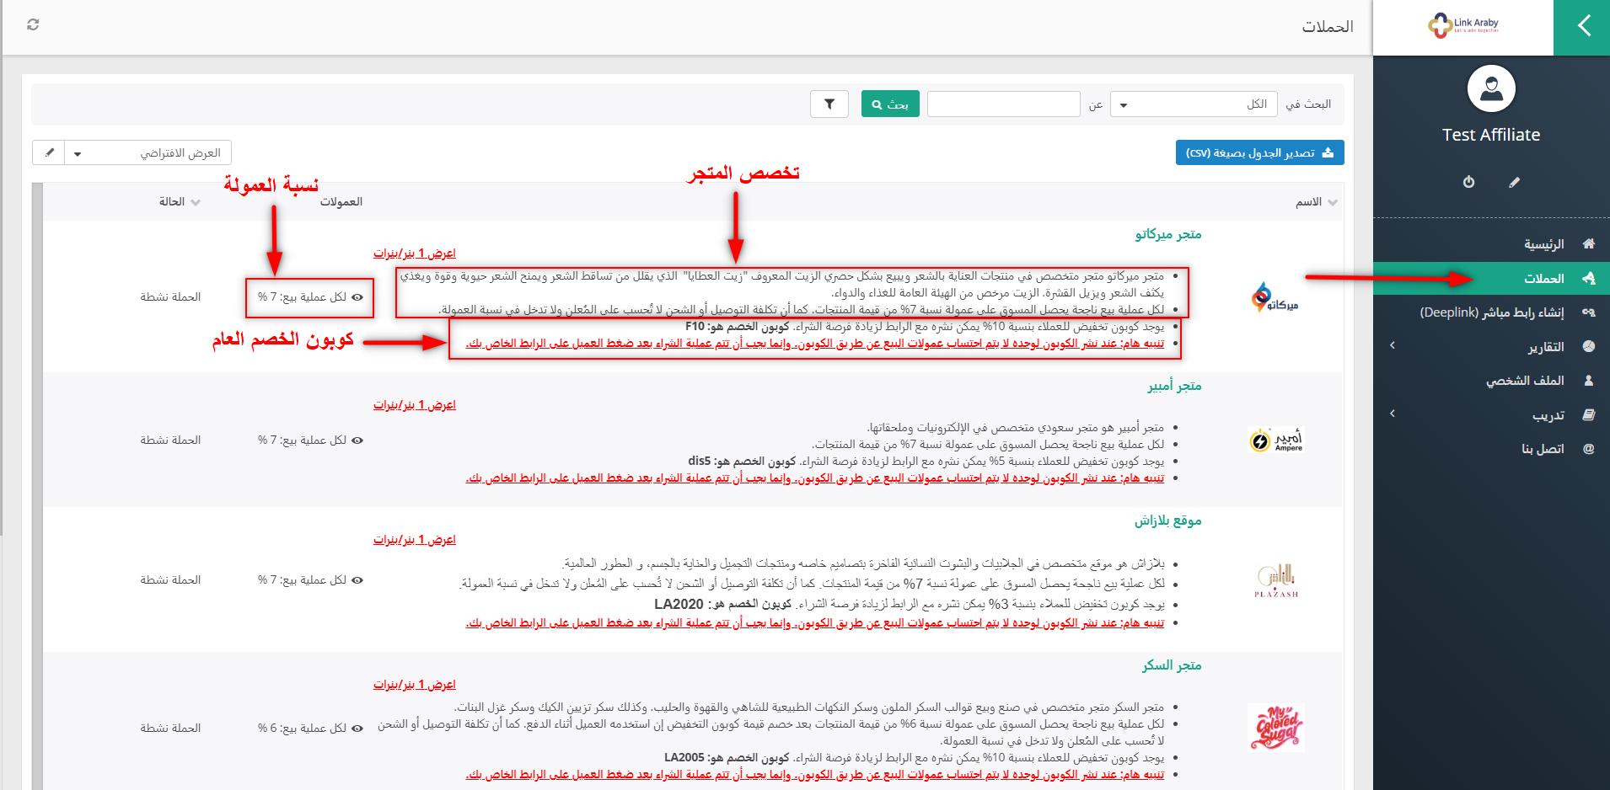Image resolution: width=1610 pixels, height=790 pixels.
Task: Toggle the eye icon for متجر أمبير commission
Action: pos(357,440)
